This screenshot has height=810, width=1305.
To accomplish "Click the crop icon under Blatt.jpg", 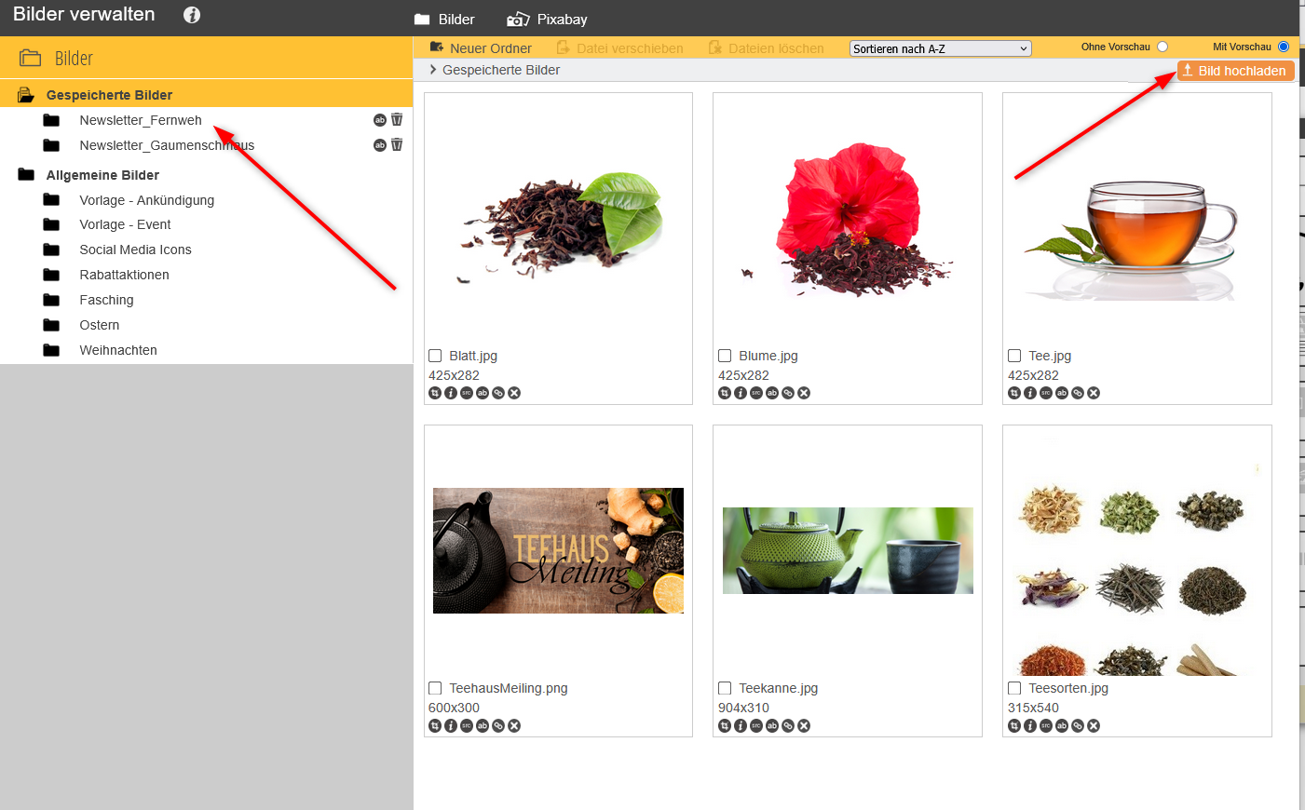I will 435,393.
